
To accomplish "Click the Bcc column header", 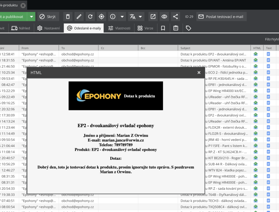I will (x=158, y=48).
